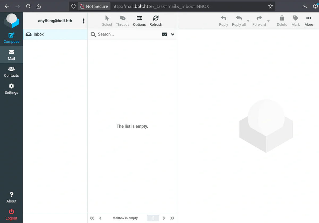Go back in browser
This screenshot has height=223, width=319.
point(7,6)
